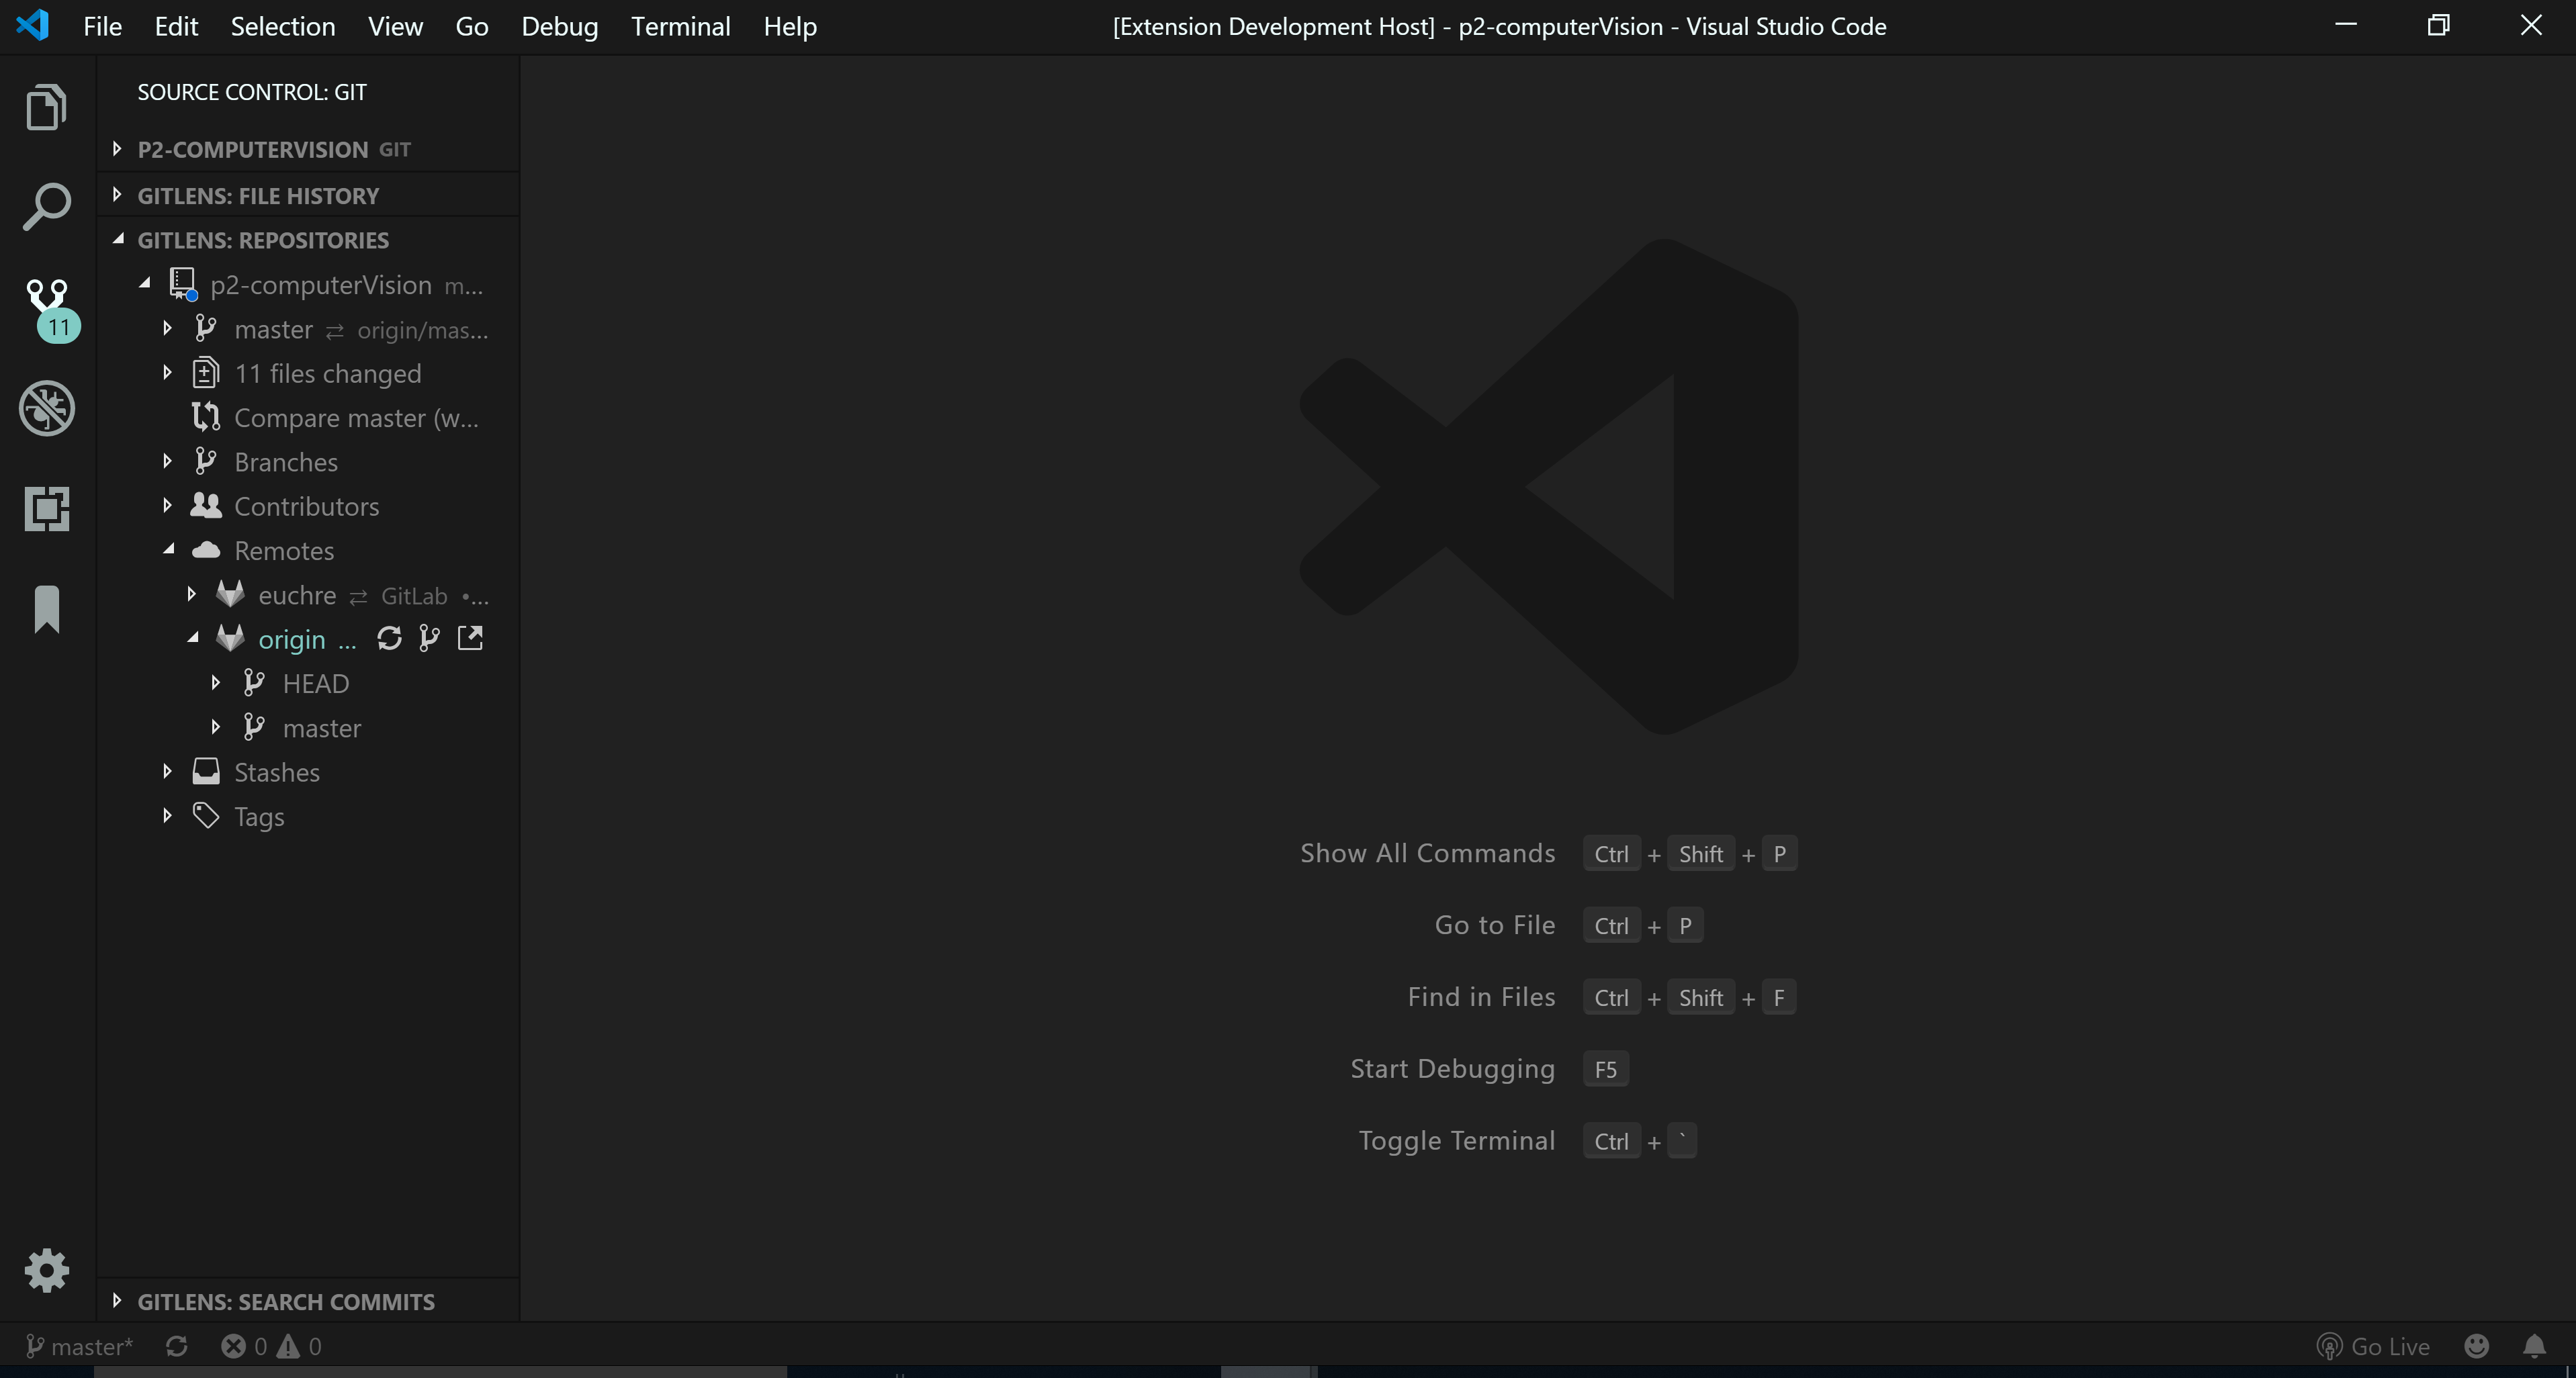The width and height of the screenshot is (2576, 1378).
Task: Open the Debug menu
Action: [x=559, y=26]
